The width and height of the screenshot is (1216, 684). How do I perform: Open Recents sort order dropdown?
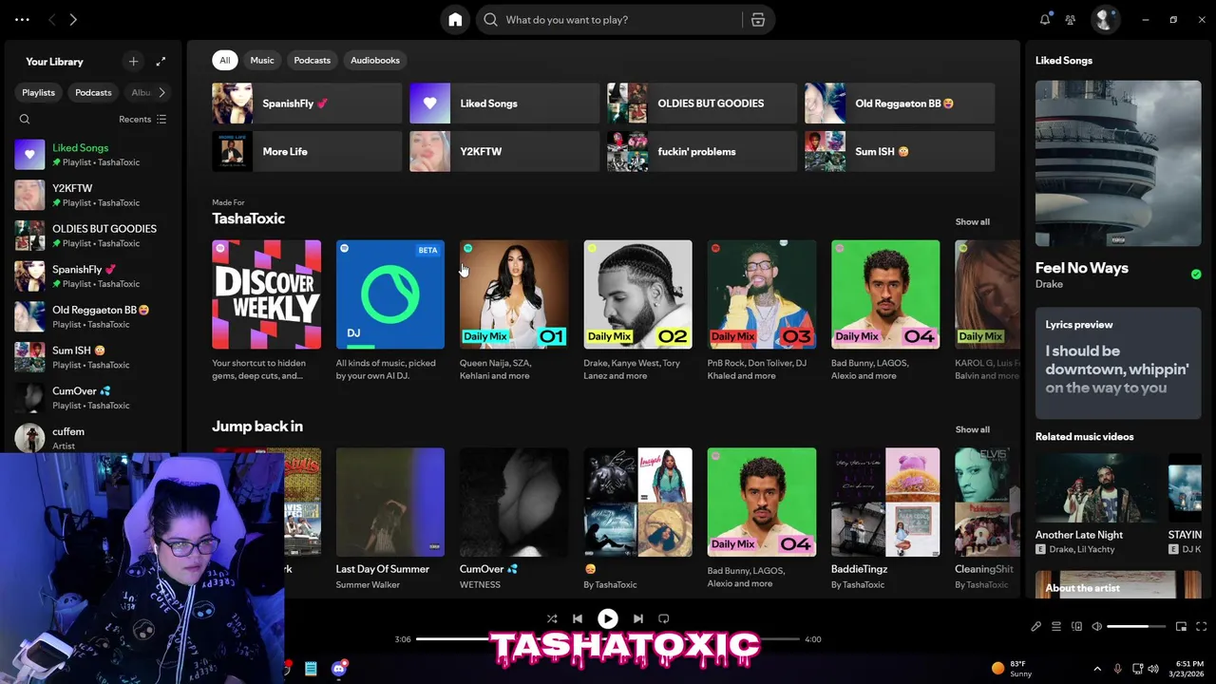[142, 120]
